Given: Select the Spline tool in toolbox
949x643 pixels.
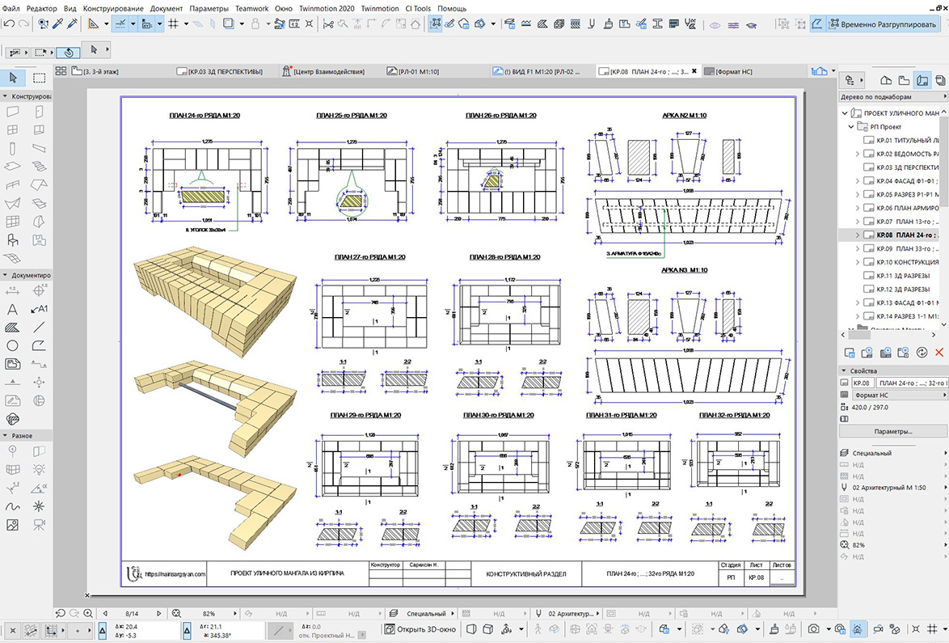Looking at the screenshot, I should pyautogui.click(x=12, y=506).
